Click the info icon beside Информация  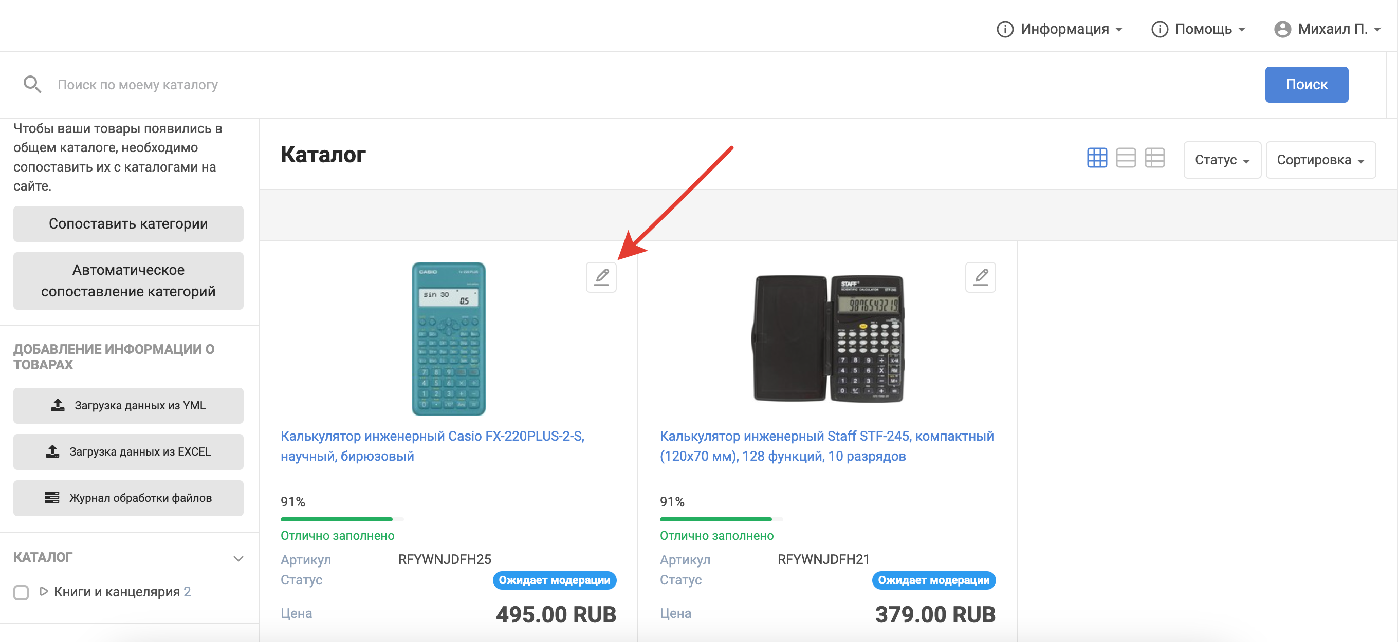click(1004, 29)
